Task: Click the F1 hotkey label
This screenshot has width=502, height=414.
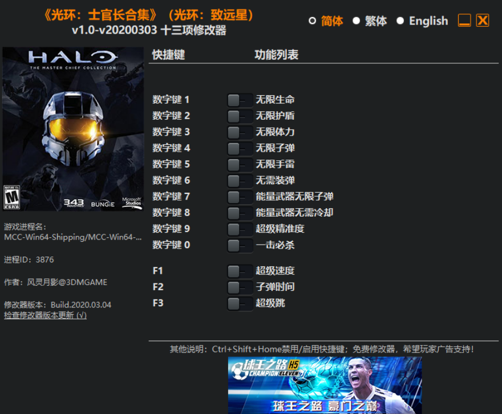Action: coord(158,271)
